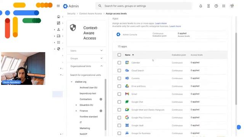Open Devices icon in side rail
The height and width of the screenshot is (137, 244).
point(58,36)
